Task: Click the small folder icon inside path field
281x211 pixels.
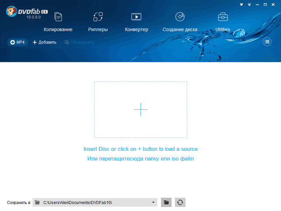Action: (37, 202)
